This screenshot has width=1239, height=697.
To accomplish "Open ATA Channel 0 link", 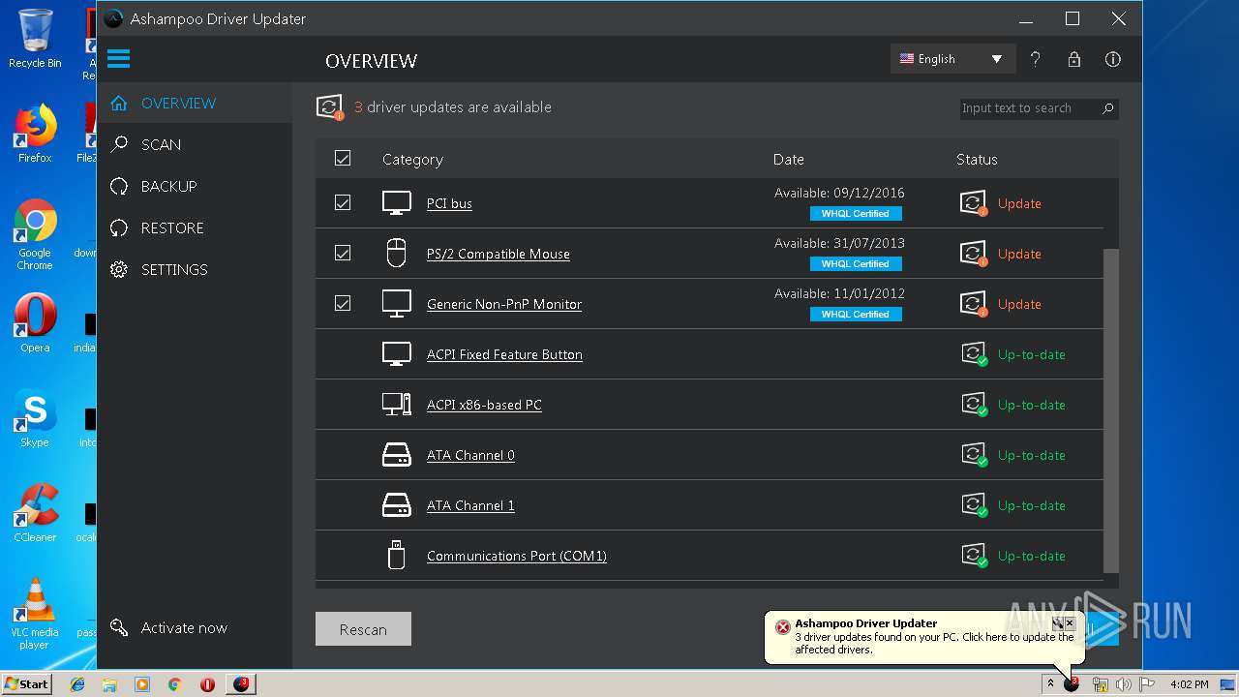I will click(x=470, y=455).
